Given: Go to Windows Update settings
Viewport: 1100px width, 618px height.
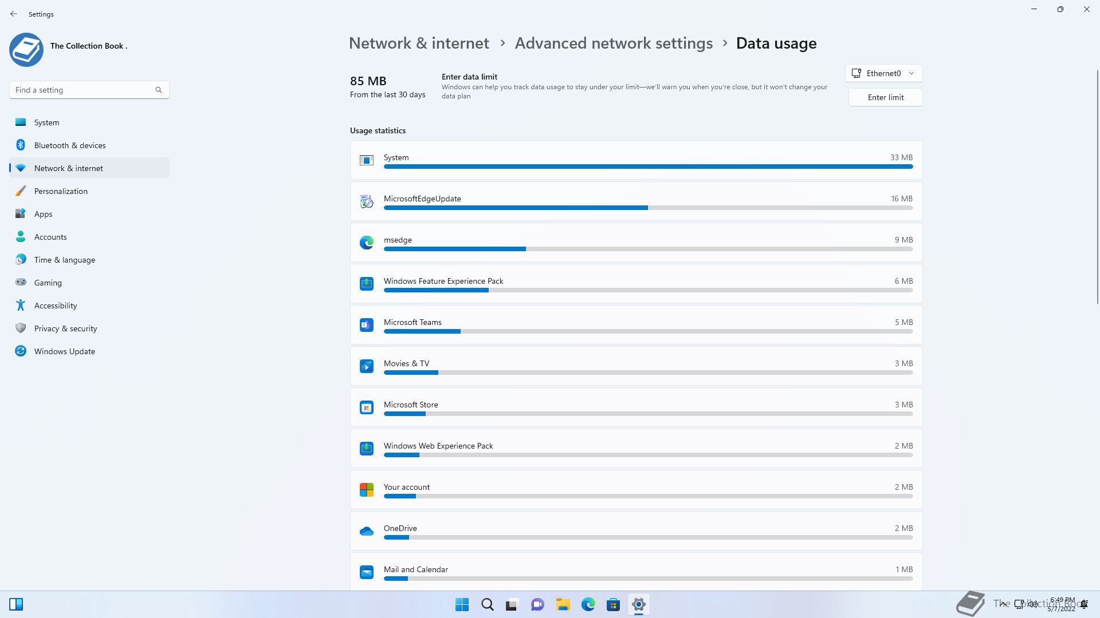Looking at the screenshot, I should tap(89, 351).
